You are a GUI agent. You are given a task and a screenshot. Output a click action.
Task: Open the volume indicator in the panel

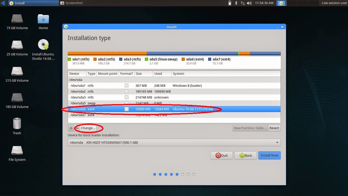point(249,3)
